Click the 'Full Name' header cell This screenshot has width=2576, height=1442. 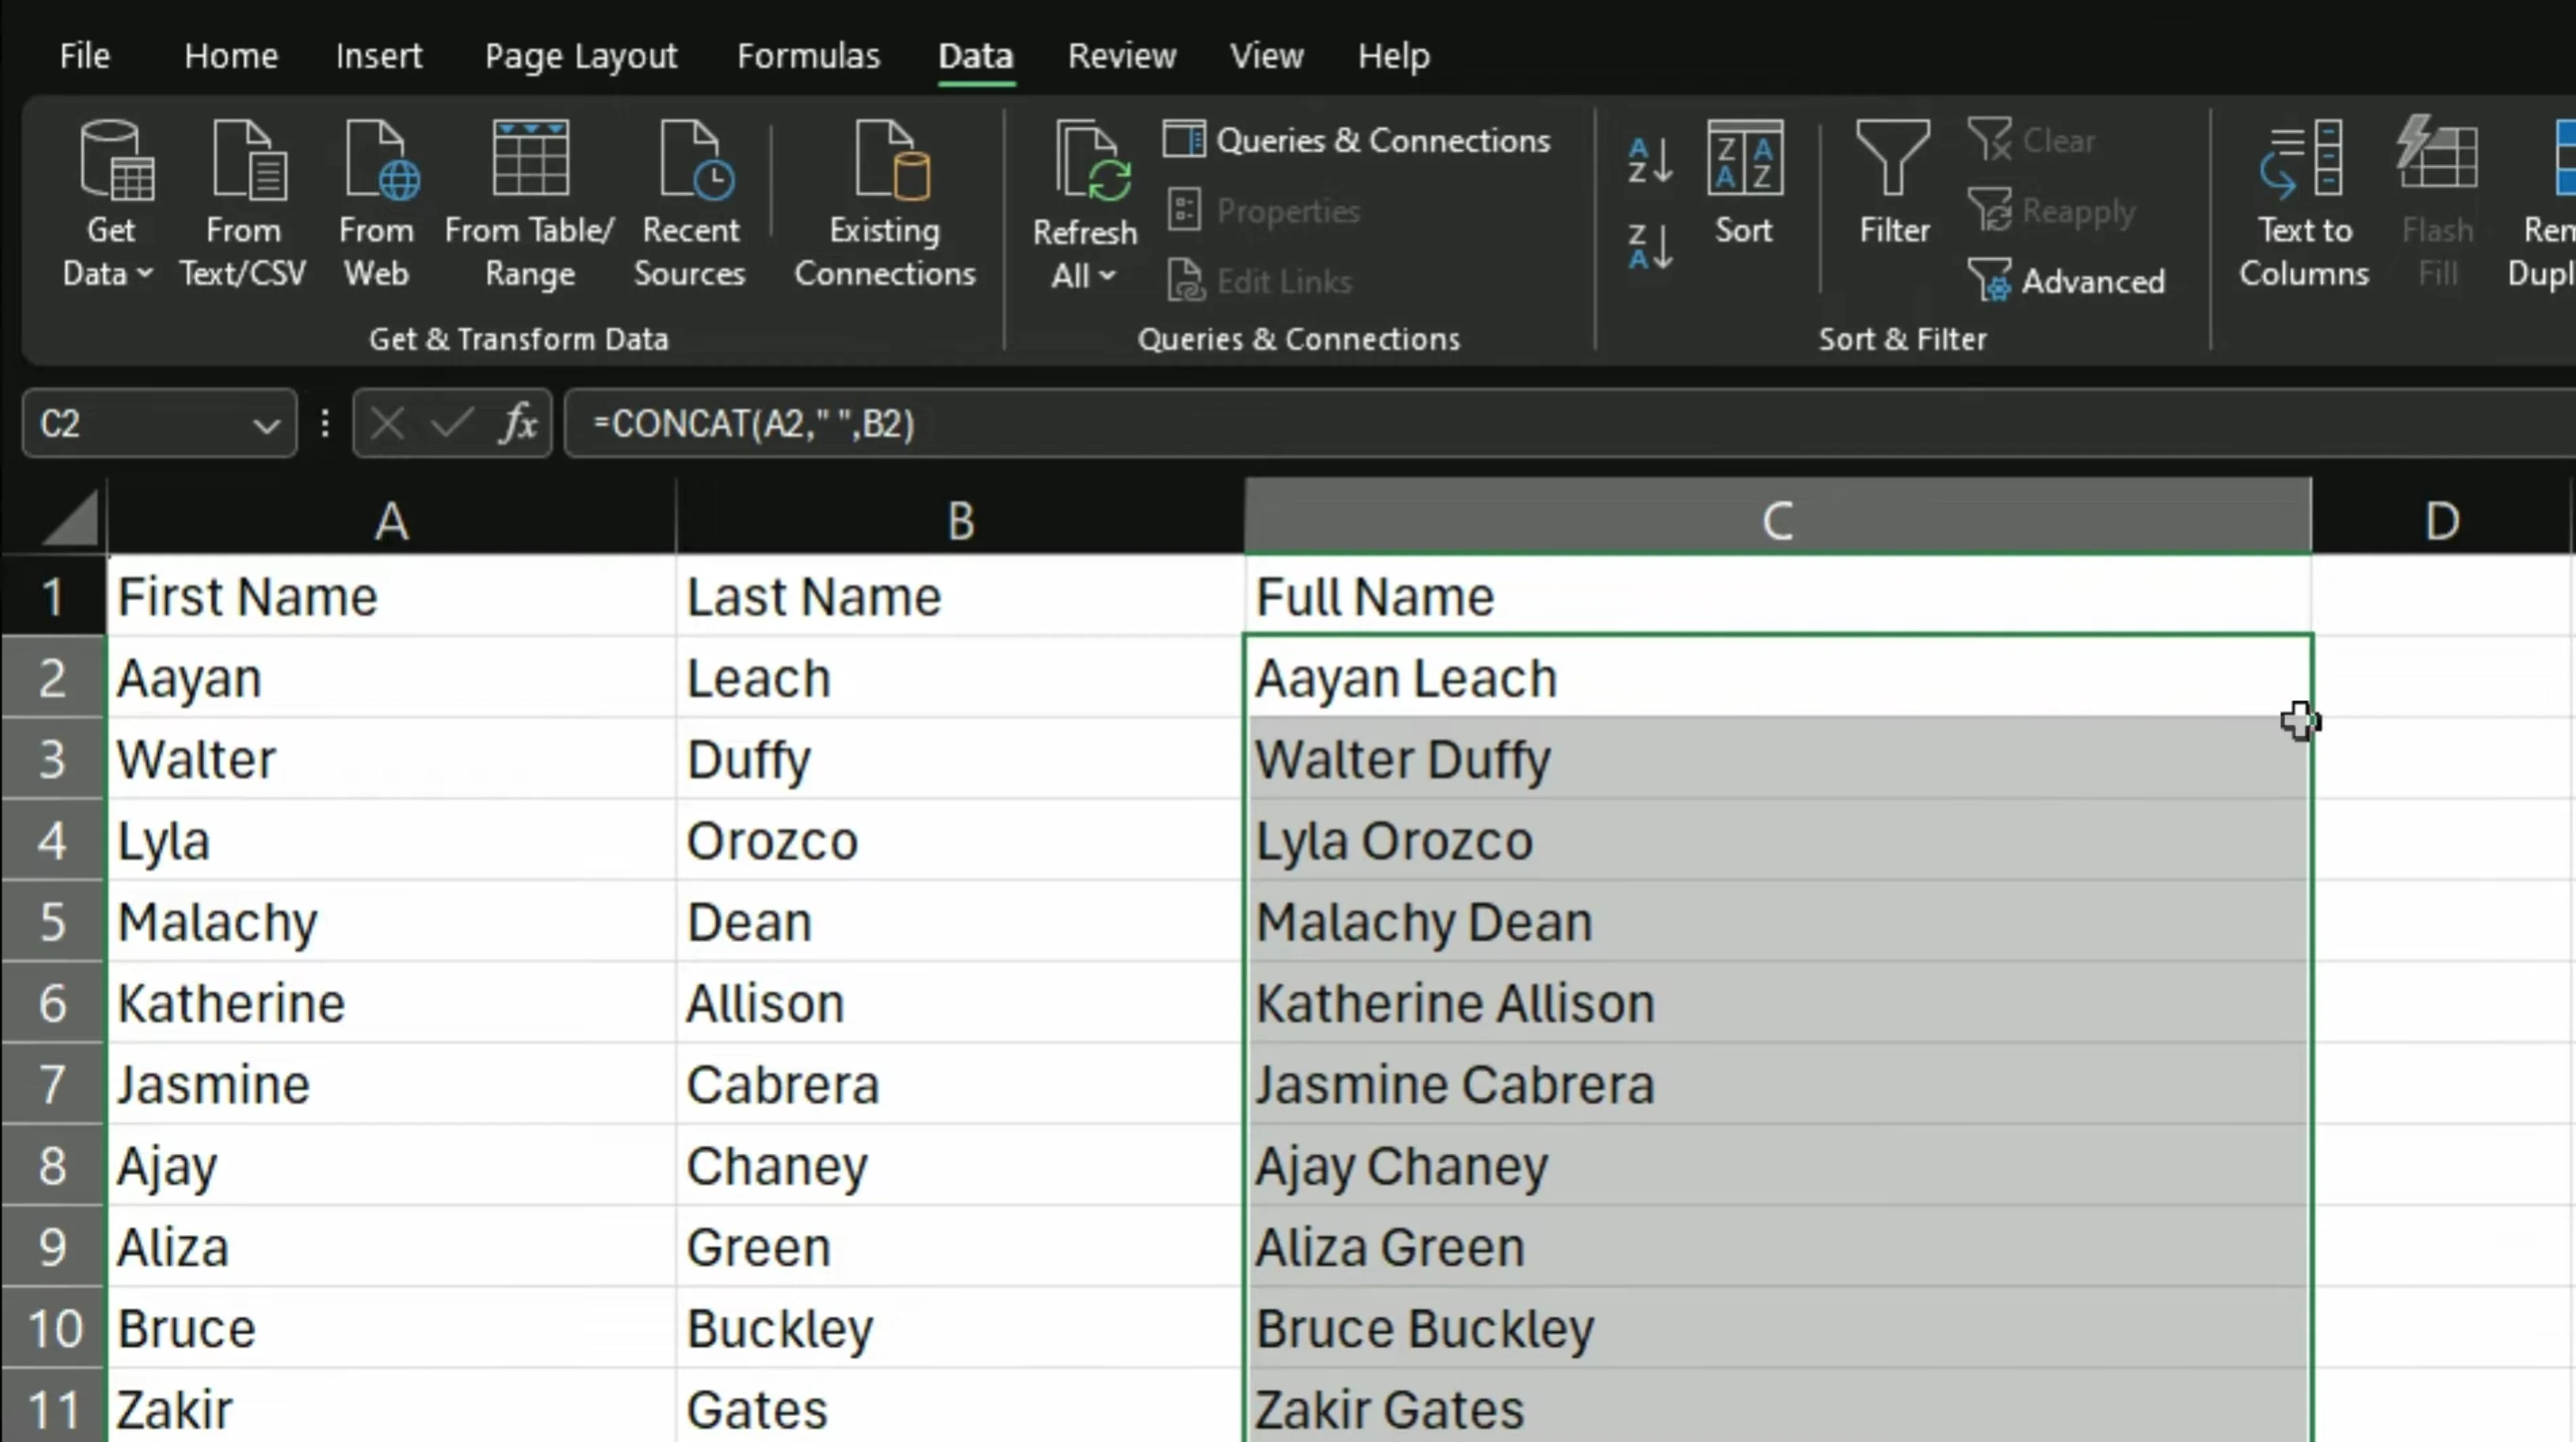coord(1778,596)
